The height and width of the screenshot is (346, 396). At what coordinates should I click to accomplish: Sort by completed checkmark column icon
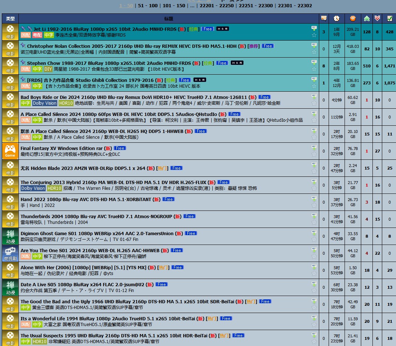(x=390, y=18)
